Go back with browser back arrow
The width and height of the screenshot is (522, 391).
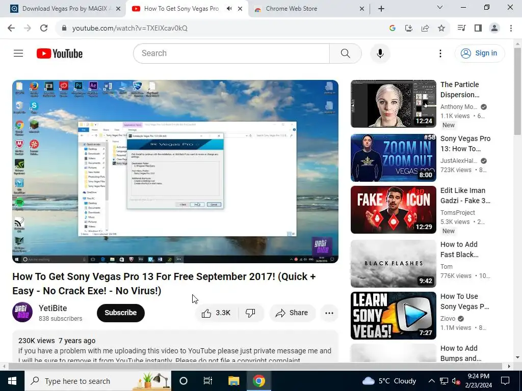pos(11,28)
